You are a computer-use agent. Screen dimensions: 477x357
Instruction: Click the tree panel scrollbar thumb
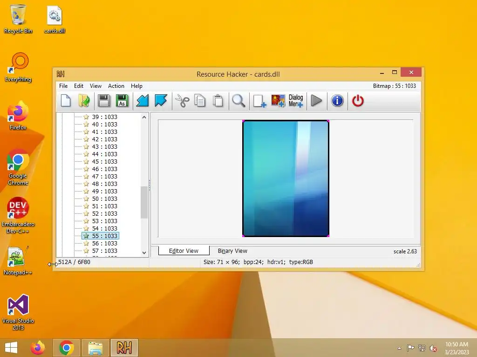pyautogui.click(x=144, y=202)
